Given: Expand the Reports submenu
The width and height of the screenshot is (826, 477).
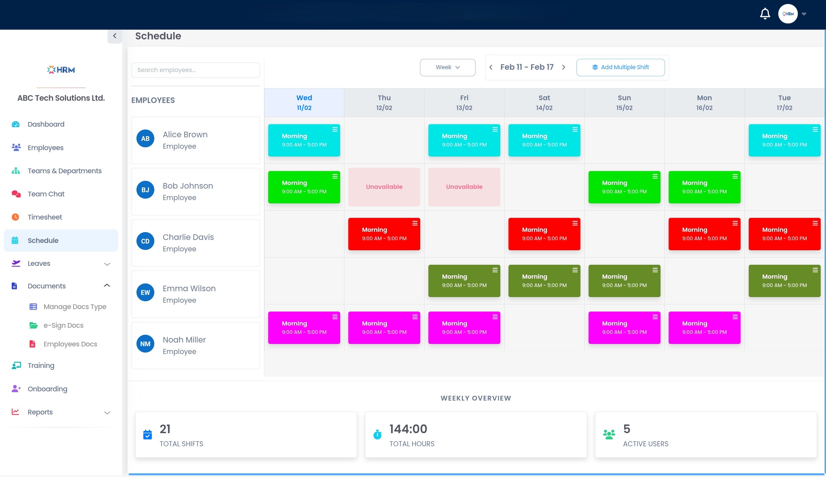Looking at the screenshot, I should [107, 413].
